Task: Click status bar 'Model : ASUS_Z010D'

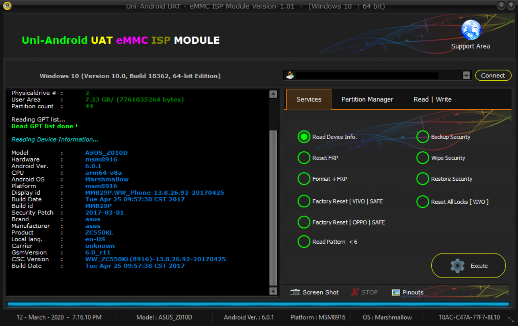Action: tap(164, 317)
